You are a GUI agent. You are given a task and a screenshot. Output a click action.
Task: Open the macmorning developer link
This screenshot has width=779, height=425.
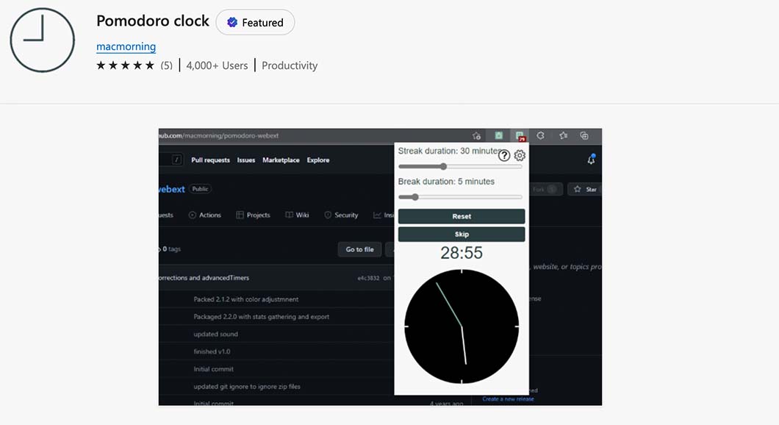[126, 46]
